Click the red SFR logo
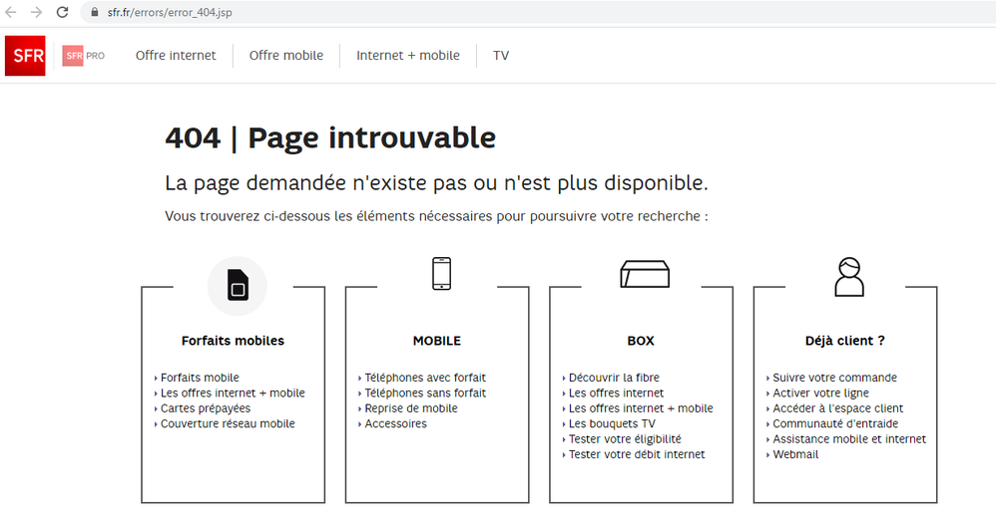 coord(25,56)
